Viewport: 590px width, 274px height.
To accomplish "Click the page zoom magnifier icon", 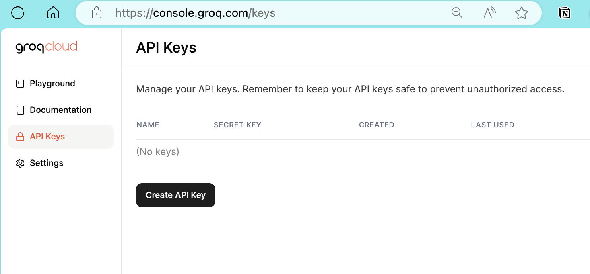I will click(x=457, y=13).
